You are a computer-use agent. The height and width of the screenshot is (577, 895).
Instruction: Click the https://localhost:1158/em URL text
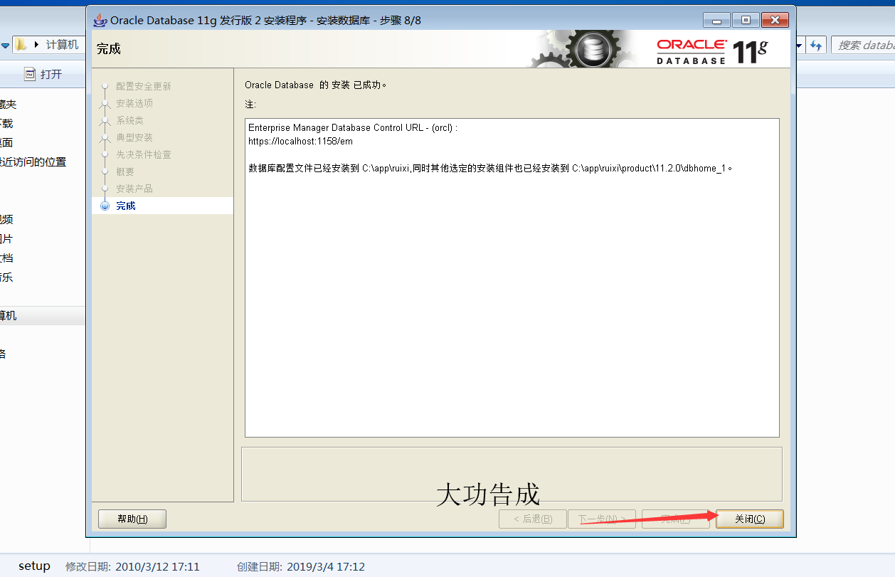coord(300,141)
